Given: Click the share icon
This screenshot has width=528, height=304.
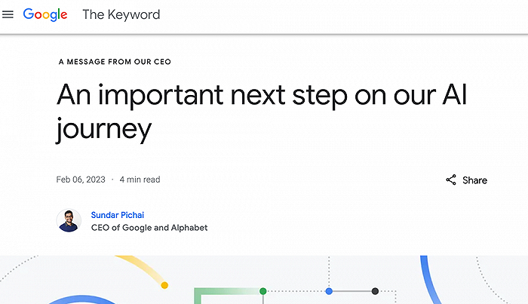Looking at the screenshot, I should tap(451, 180).
